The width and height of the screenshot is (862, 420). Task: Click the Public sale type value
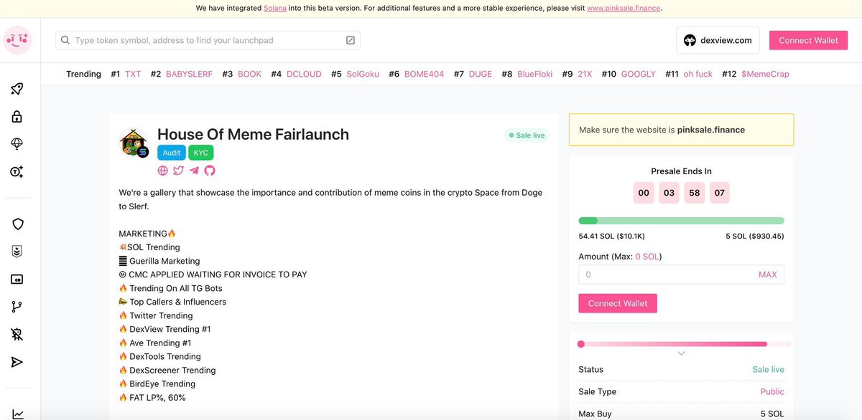(772, 391)
